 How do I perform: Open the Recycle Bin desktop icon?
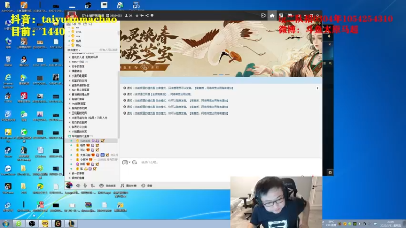click(8, 61)
